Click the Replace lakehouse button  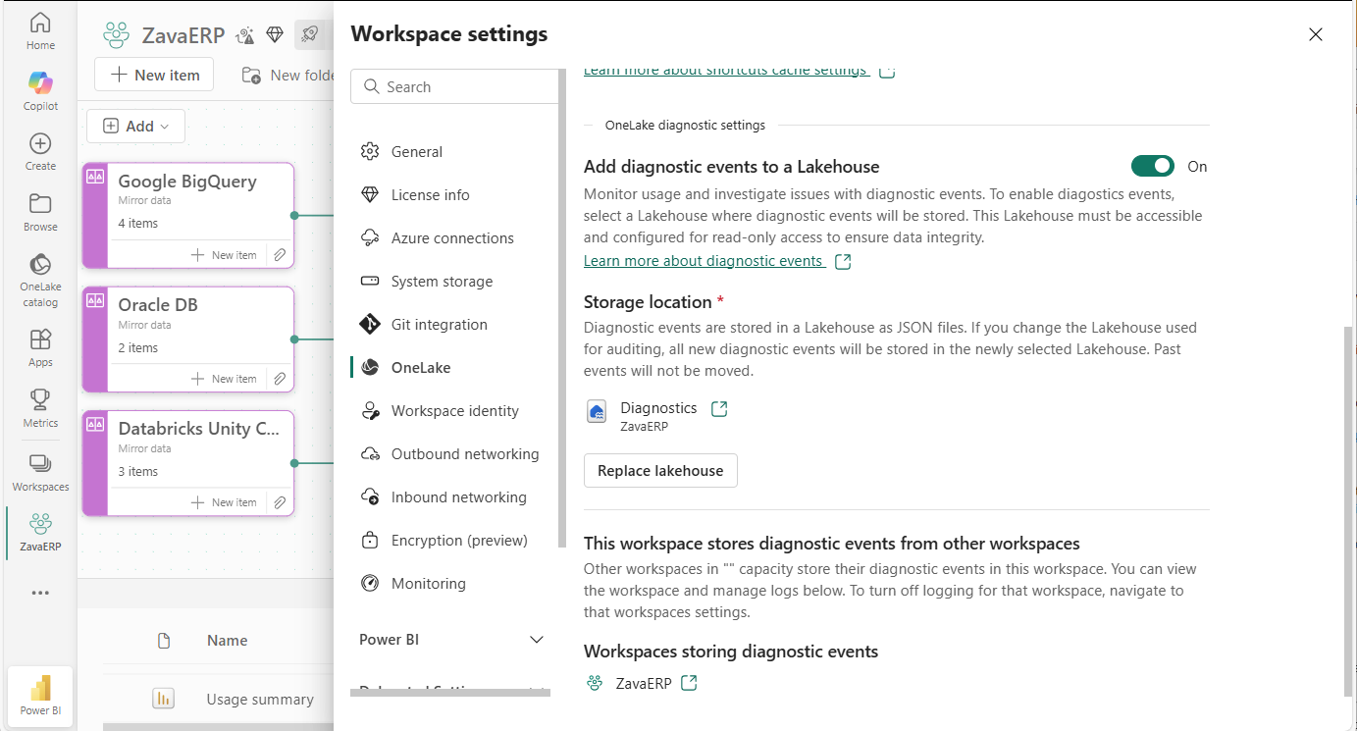click(659, 470)
